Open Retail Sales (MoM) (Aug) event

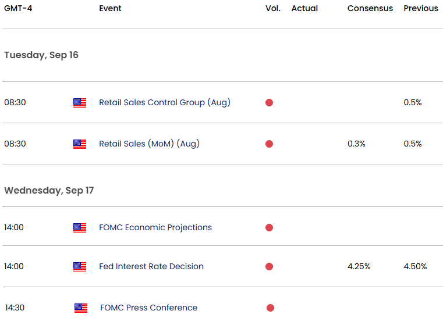(149, 144)
